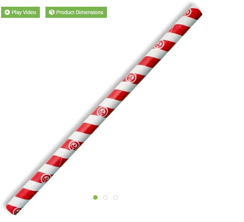Click the play triangle icon in Play Video

click(7, 12)
